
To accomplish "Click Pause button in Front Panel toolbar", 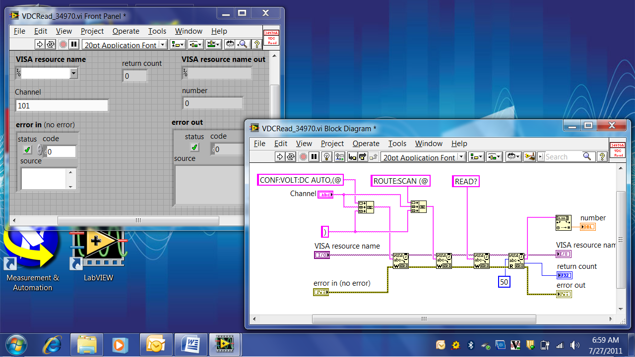I will pos(74,44).
